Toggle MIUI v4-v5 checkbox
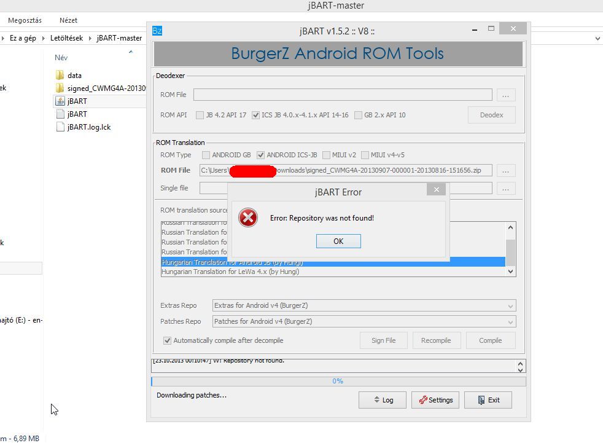The width and height of the screenshot is (603, 443). coord(365,155)
